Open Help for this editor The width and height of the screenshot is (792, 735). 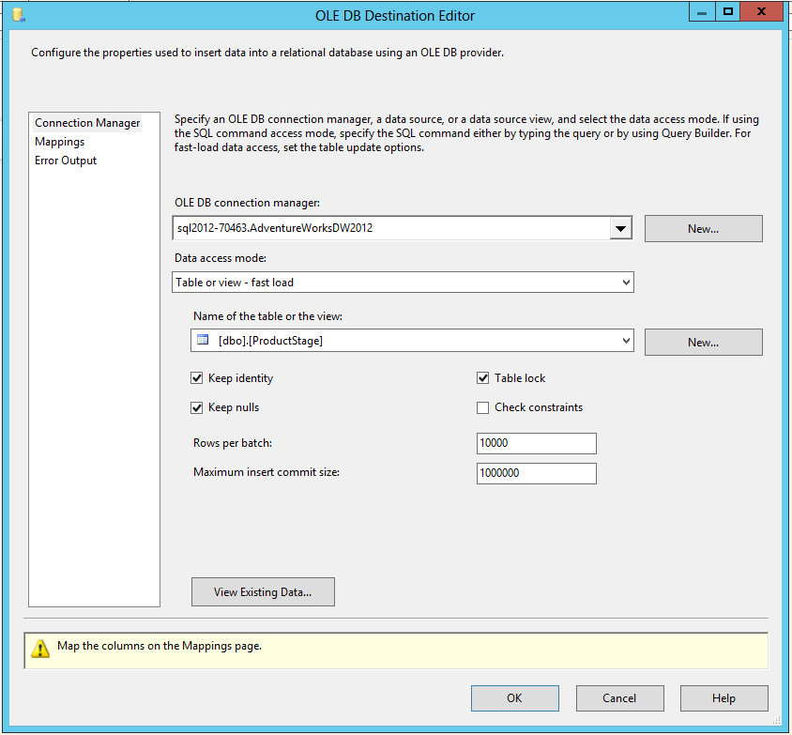[x=723, y=698]
